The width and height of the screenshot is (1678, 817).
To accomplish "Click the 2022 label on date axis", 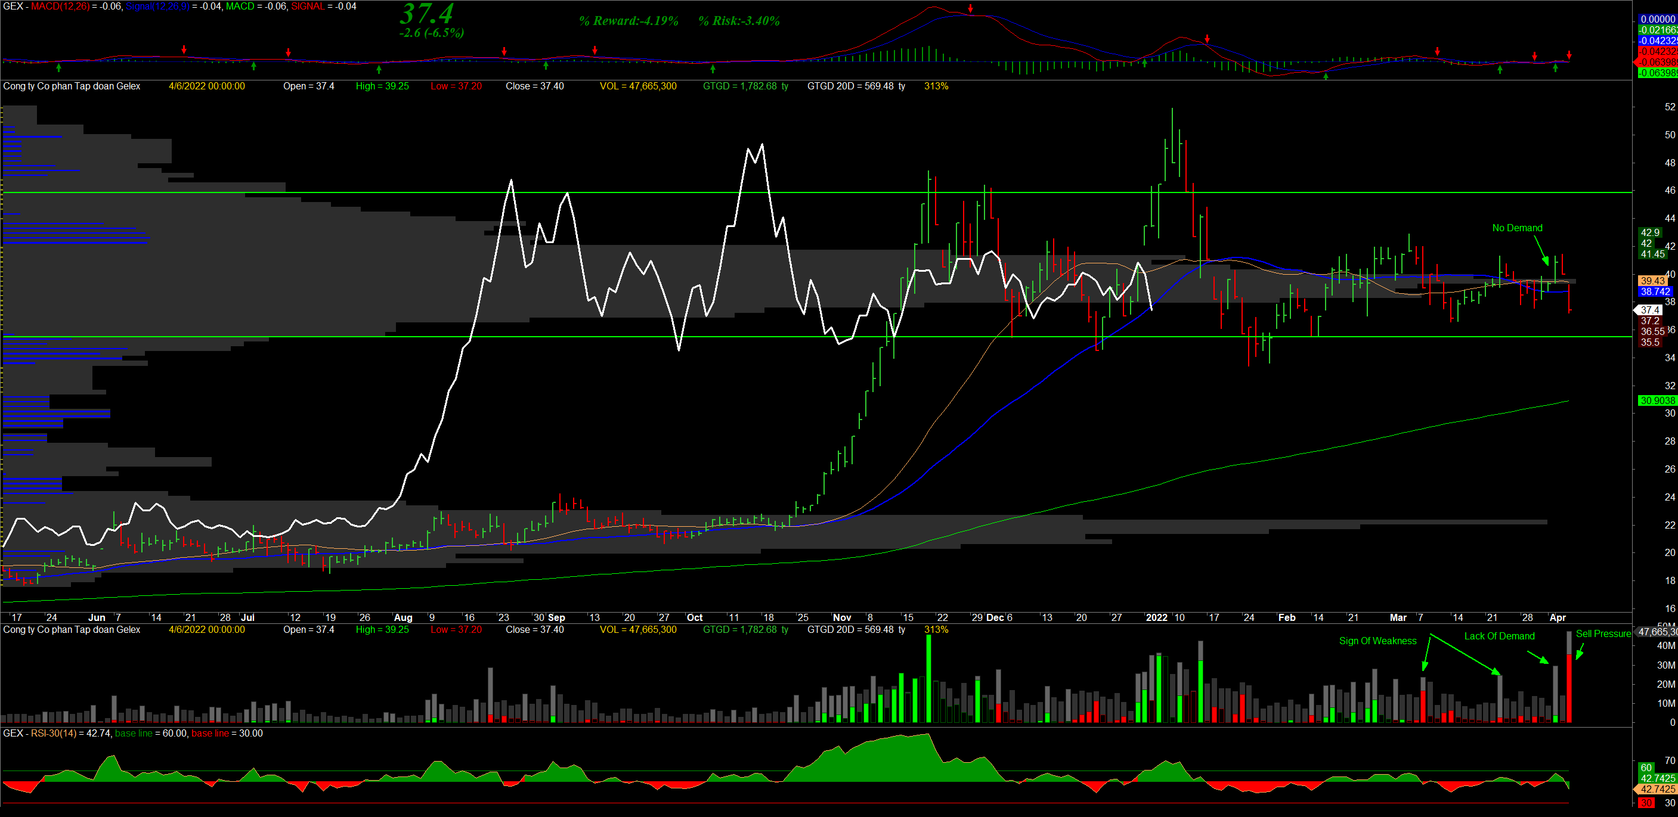I will click(x=1156, y=617).
